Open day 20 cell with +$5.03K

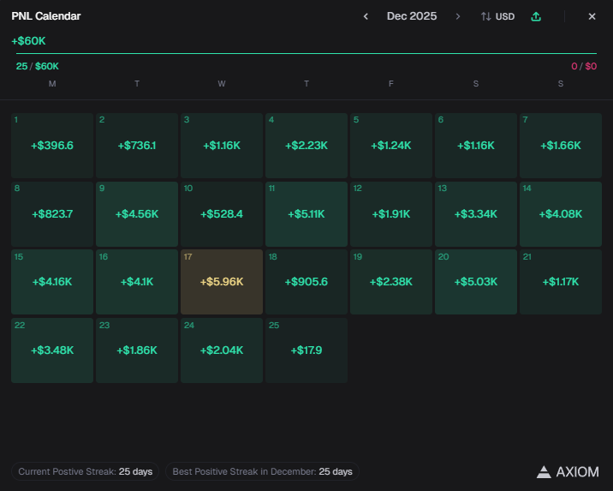(x=476, y=282)
